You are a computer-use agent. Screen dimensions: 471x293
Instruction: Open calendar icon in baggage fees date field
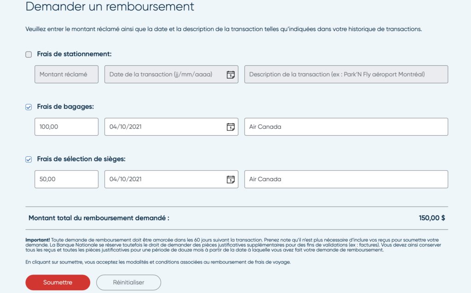pos(231,127)
